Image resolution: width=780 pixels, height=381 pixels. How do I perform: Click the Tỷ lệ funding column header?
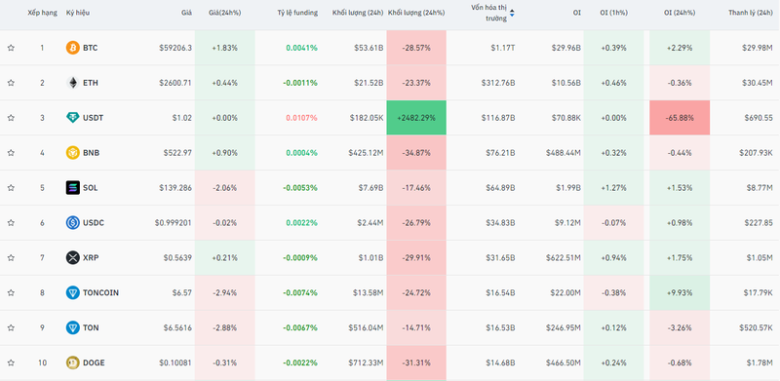297,13
